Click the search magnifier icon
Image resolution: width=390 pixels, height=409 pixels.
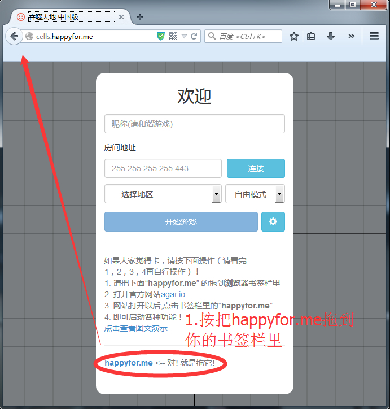212,36
